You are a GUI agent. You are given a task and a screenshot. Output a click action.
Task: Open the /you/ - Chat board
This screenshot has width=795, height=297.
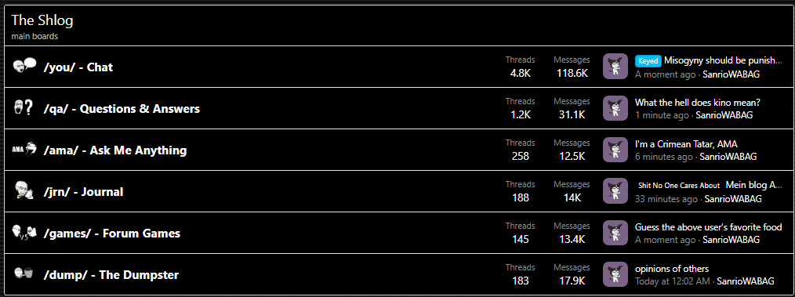coord(78,67)
